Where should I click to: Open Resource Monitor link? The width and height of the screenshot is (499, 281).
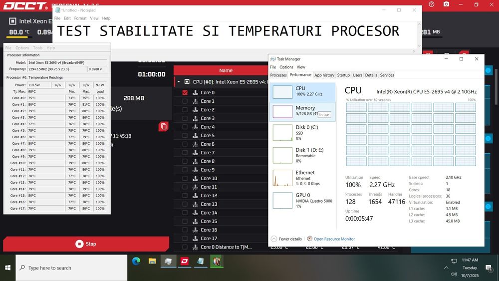(x=334, y=239)
